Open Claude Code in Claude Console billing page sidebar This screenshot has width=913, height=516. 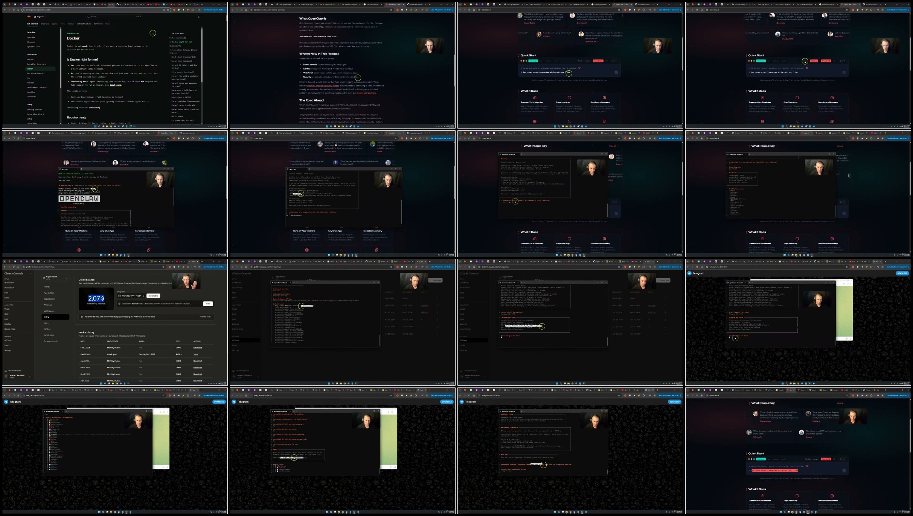[10, 329]
